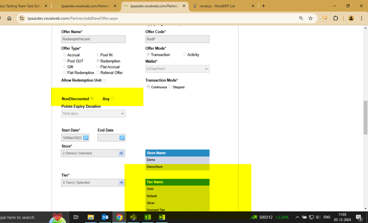Bookmark this page with the star icon
The height and width of the screenshot is (223, 368).
[x=310, y=18]
